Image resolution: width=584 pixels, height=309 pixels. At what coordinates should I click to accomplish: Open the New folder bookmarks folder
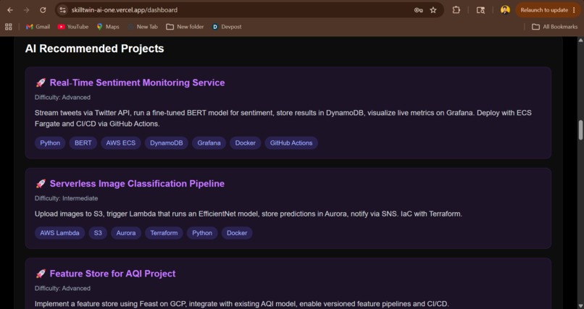(x=185, y=27)
